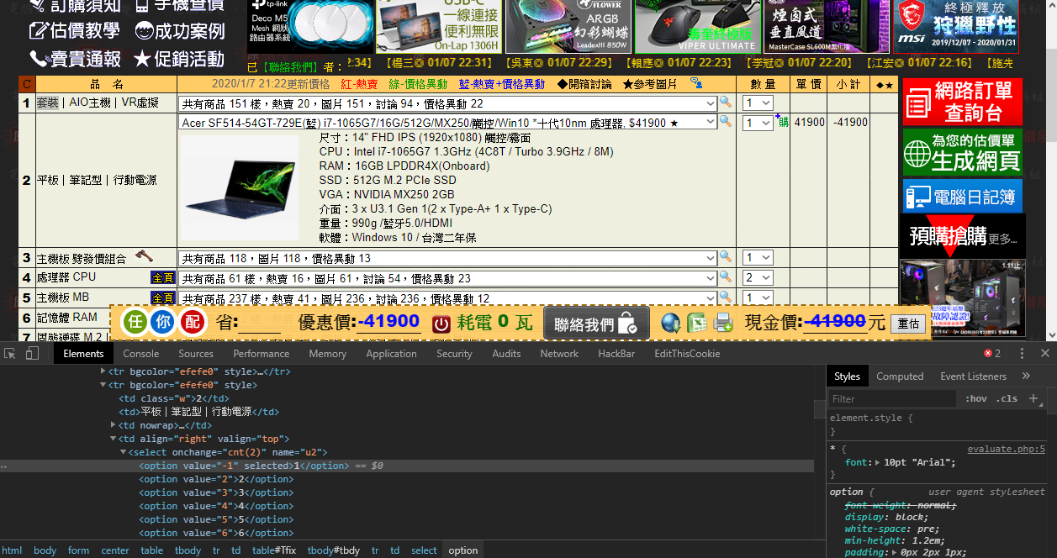The image size is (1057, 558).
Task: Switch to the Computed tab
Action: point(900,376)
